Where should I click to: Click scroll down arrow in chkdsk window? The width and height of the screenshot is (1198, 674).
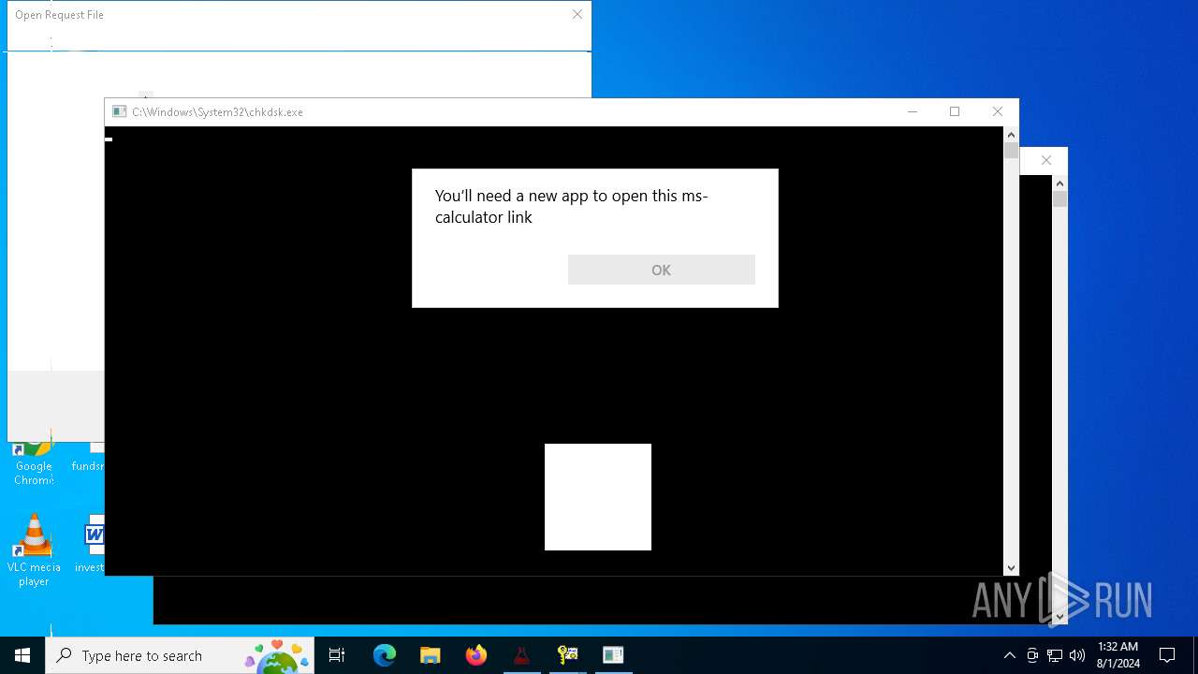tap(1011, 568)
